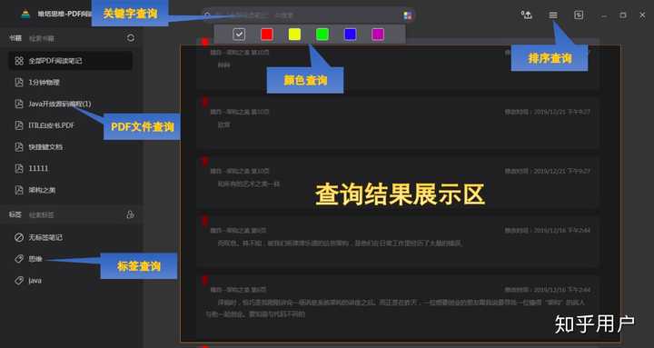The width and height of the screenshot is (654, 348).
Task: Click the icon beside 无标签笔记
Action: [19, 237]
